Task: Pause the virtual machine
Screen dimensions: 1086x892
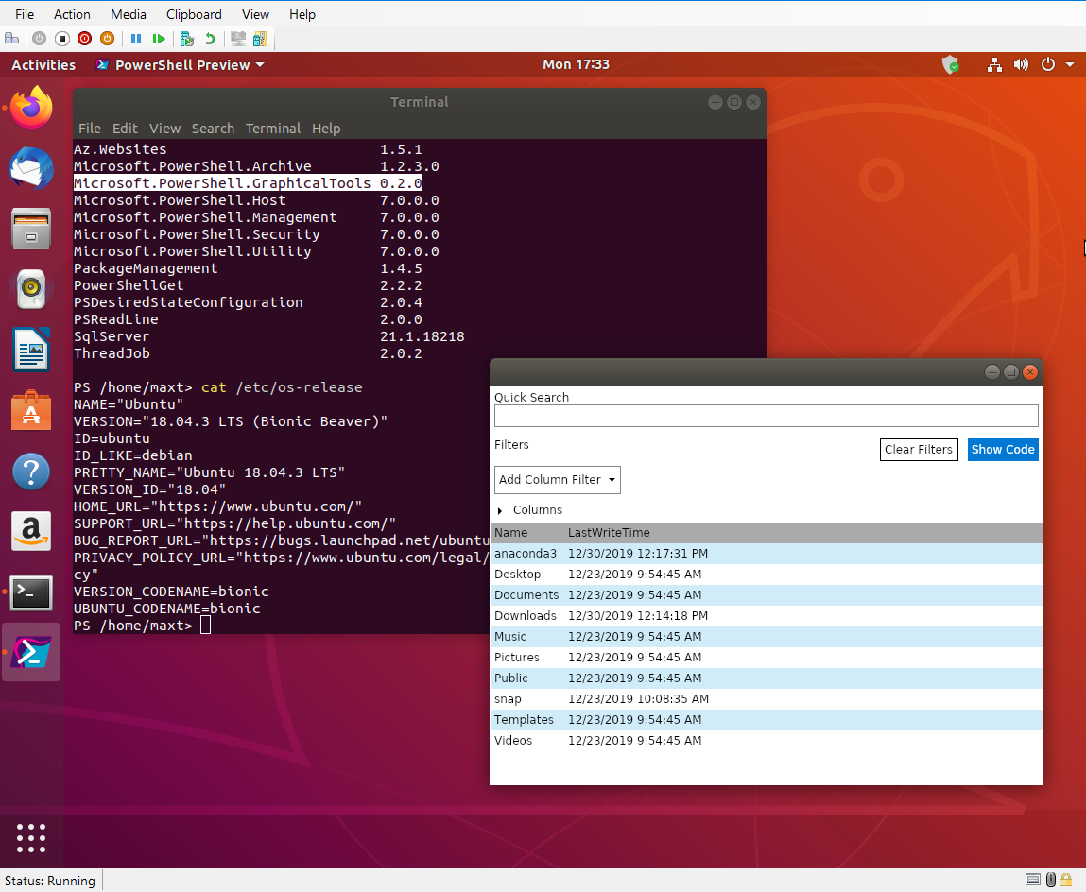Action: (x=136, y=39)
